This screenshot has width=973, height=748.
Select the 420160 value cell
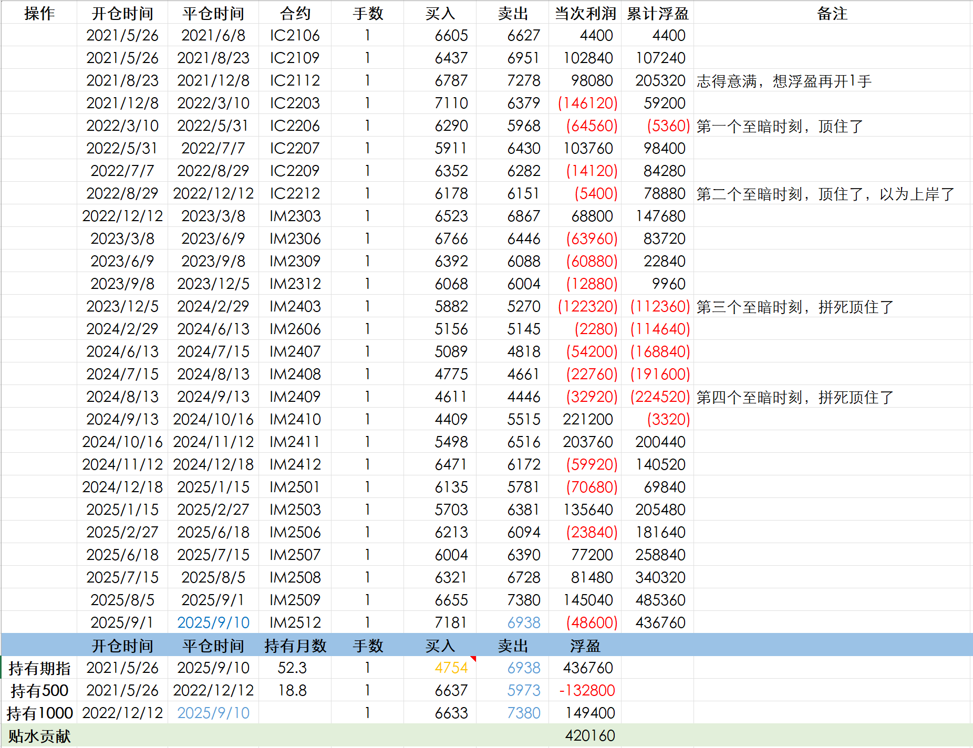click(x=589, y=736)
